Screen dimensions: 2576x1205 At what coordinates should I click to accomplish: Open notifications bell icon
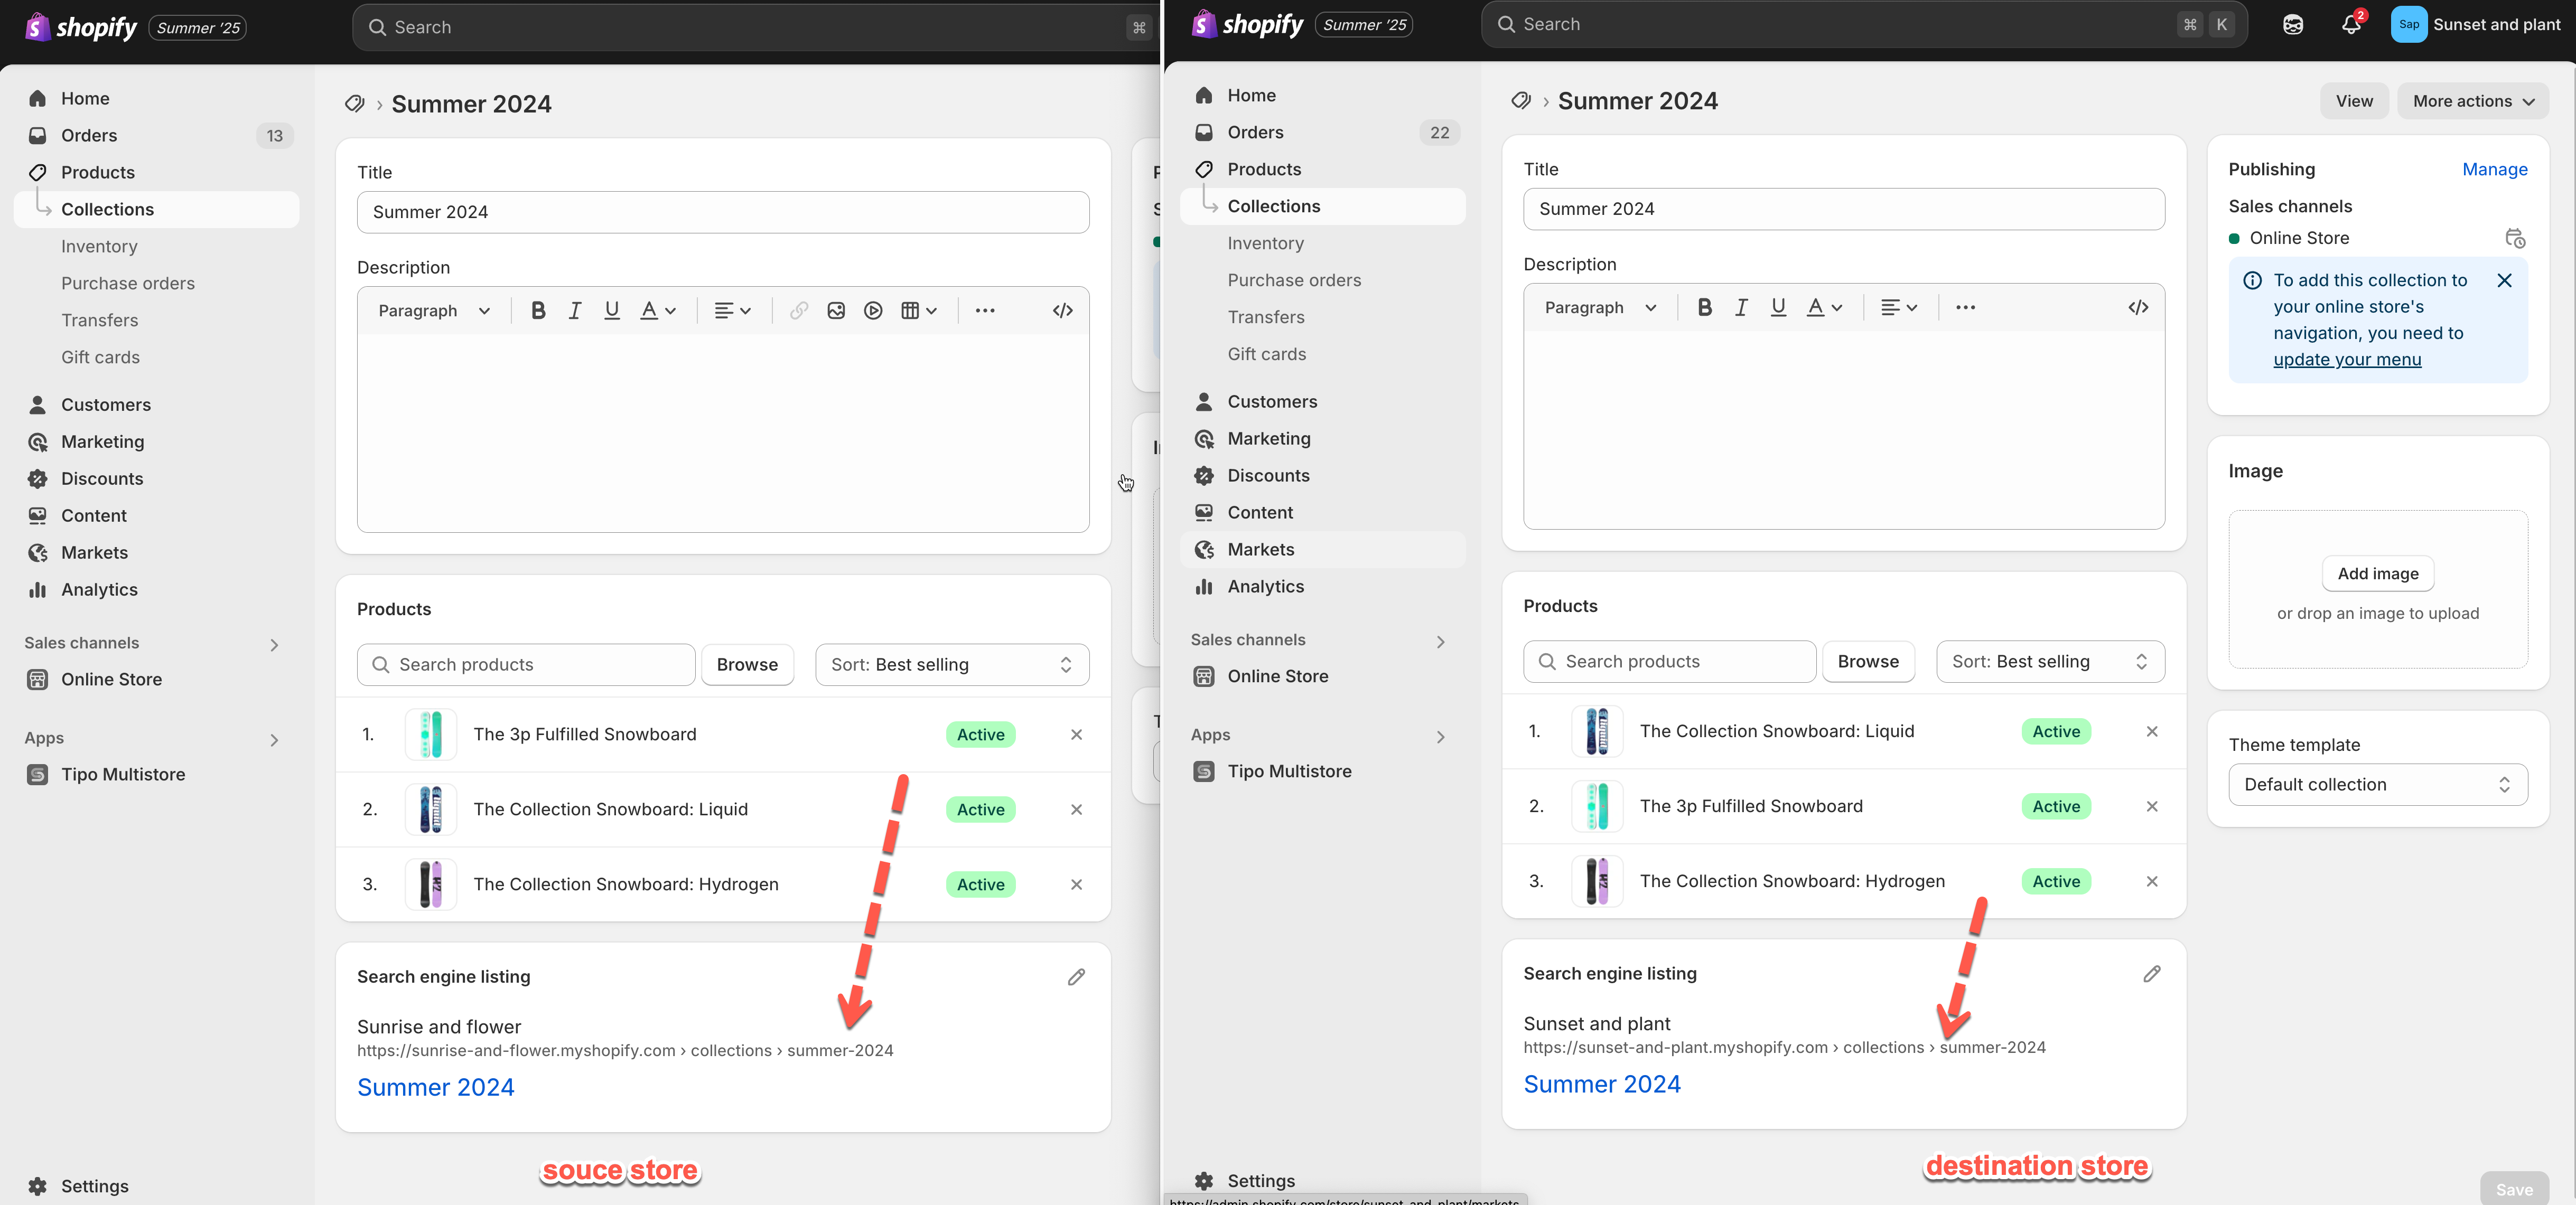2351,24
